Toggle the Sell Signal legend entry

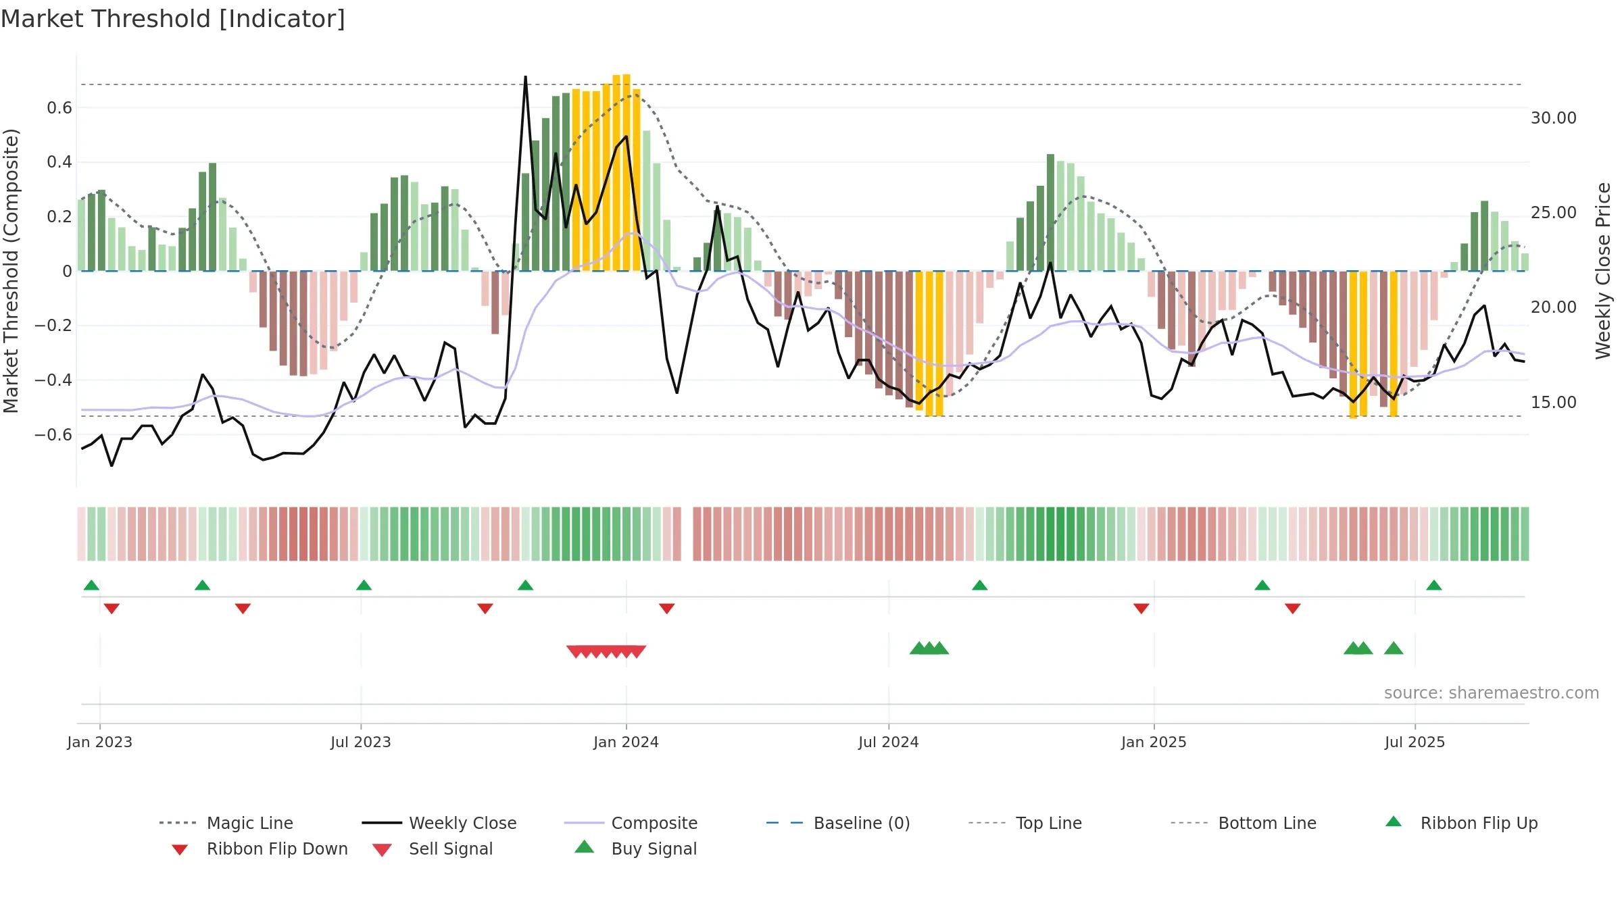coord(433,848)
